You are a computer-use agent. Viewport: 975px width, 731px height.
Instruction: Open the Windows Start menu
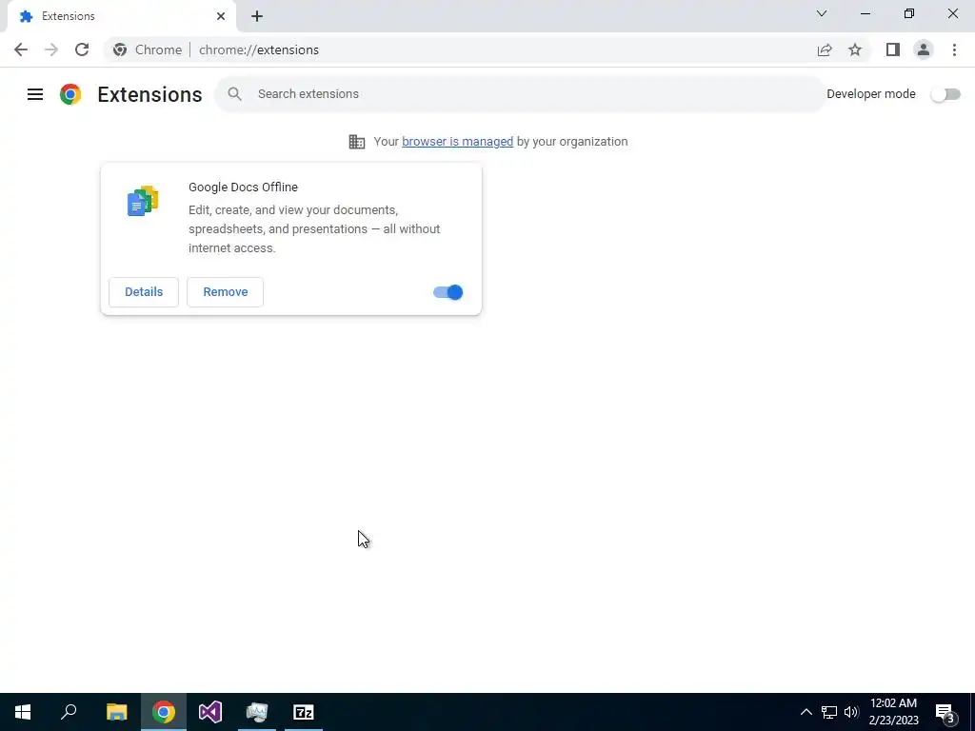(x=23, y=712)
